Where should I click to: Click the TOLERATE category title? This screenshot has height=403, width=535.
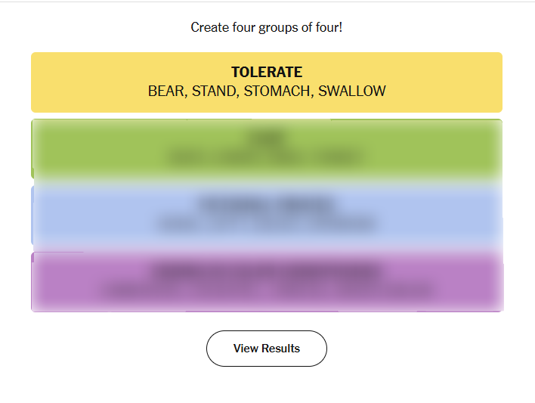pos(267,73)
